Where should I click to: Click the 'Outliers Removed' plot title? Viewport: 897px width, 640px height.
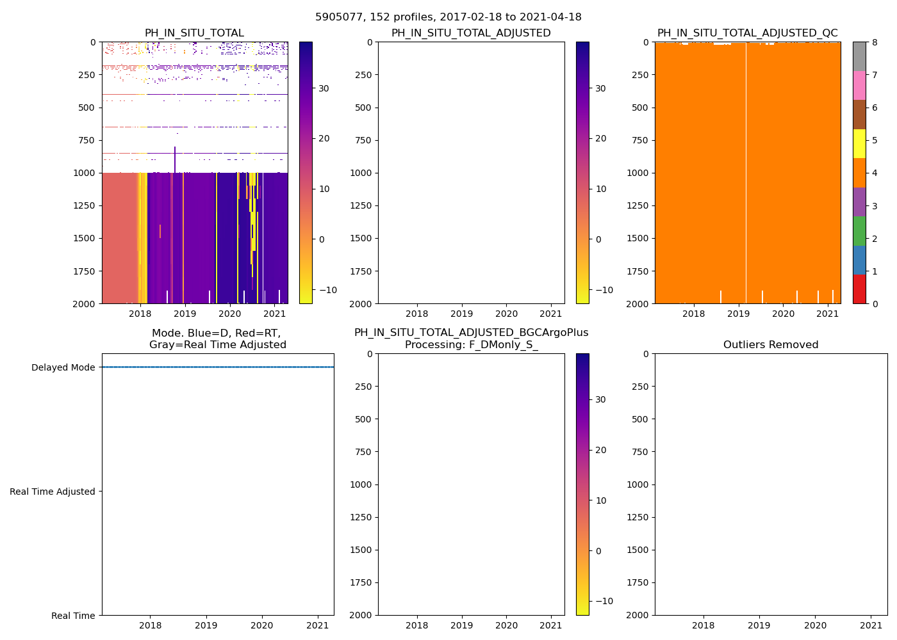tap(771, 345)
